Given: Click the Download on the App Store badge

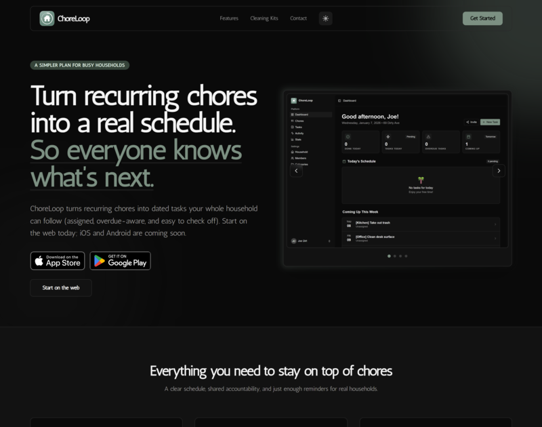Looking at the screenshot, I should (58, 260).
